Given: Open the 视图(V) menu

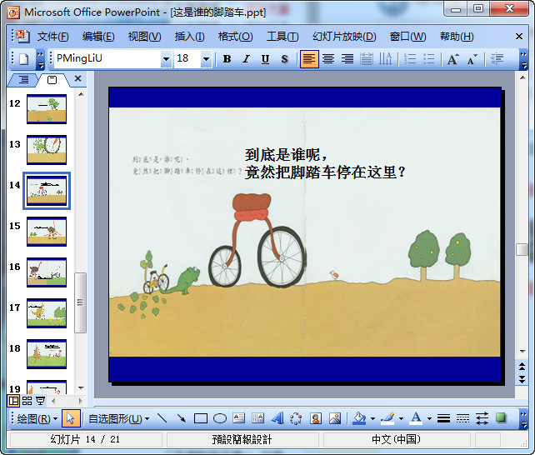Looking at the screenshot, I should click(x=144, y=37).
